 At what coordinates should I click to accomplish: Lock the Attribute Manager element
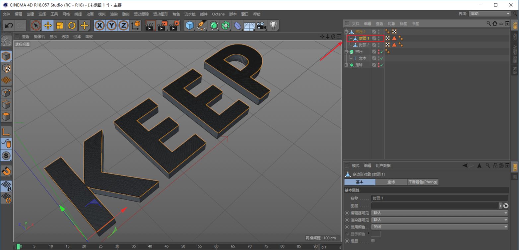495,165
